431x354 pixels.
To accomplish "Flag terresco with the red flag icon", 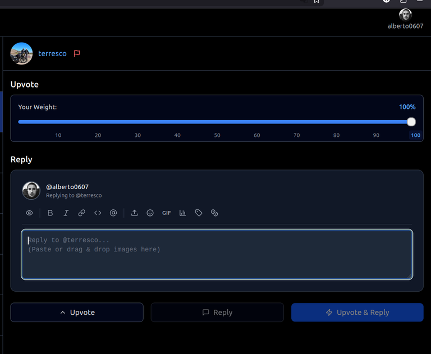I will tap(77, 53).
